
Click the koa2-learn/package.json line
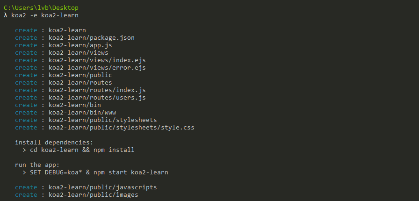[91, 38]
